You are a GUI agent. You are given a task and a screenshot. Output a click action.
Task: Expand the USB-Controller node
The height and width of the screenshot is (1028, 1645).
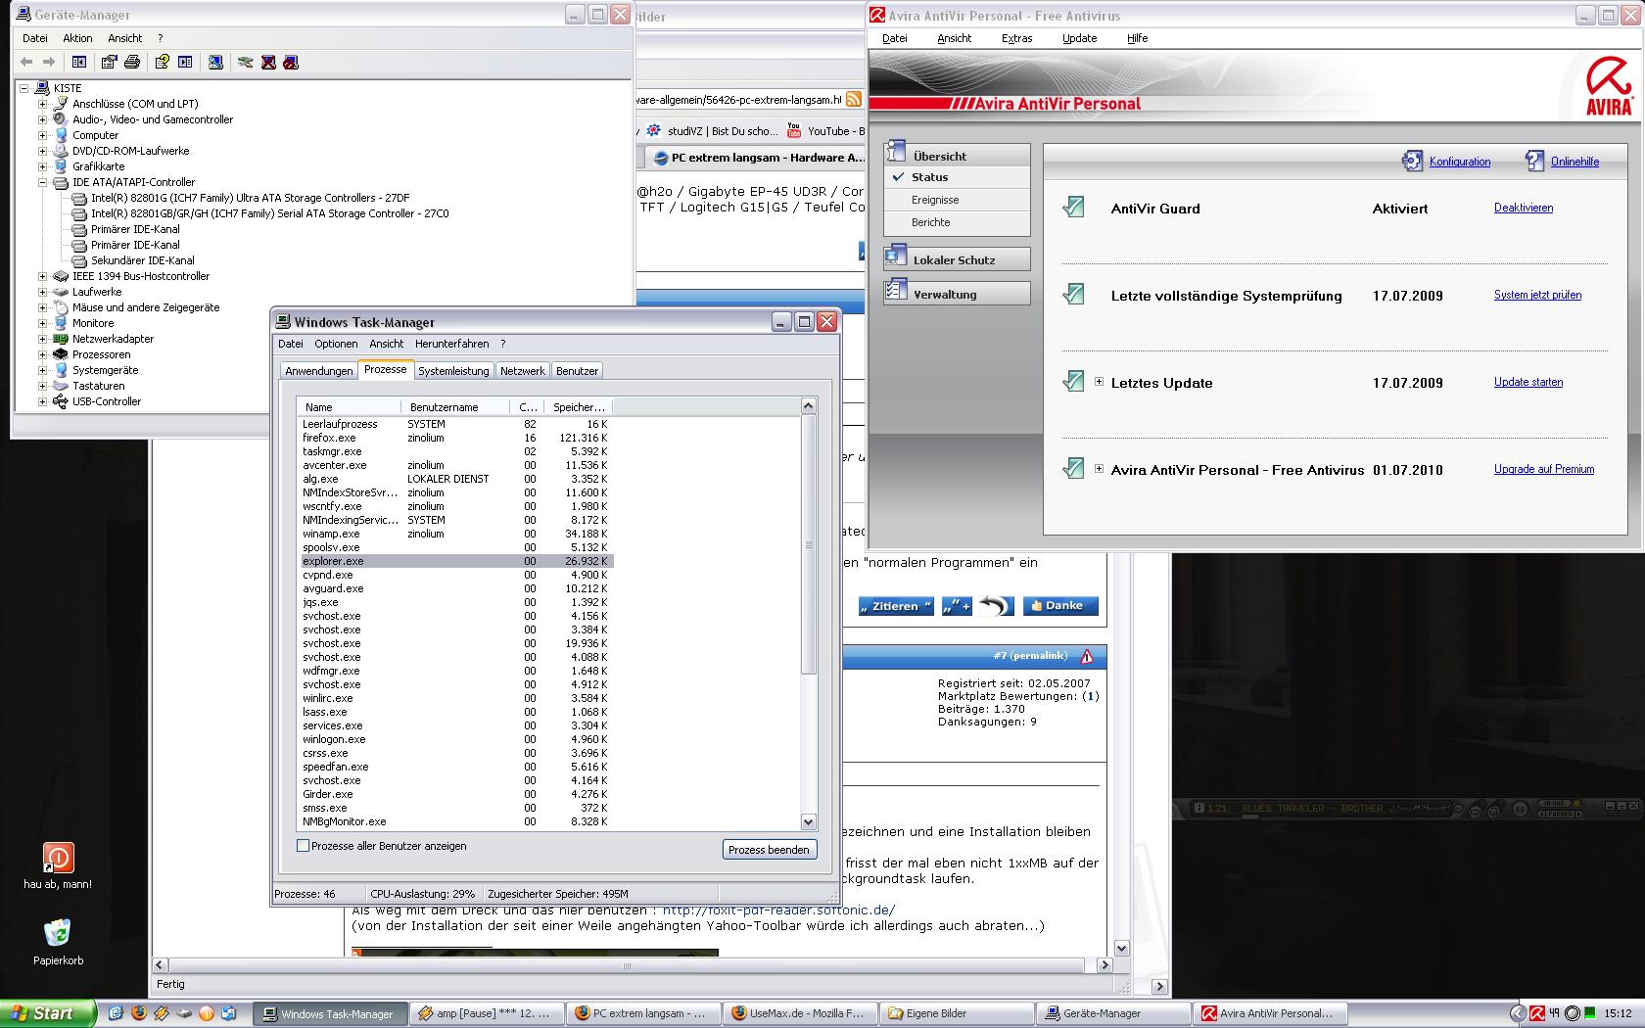click(x=42, y=401)
